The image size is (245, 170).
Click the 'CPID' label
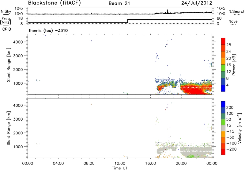7,29
